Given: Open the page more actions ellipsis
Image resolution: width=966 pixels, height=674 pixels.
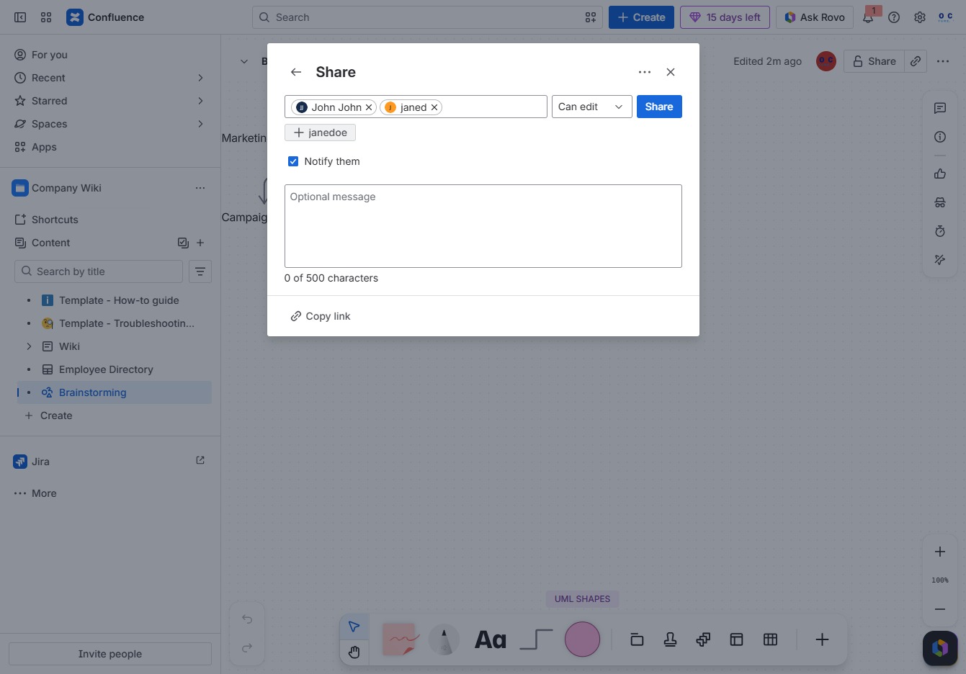Looking at the screenshot, I should 943,61.
